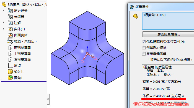This screenshot has width=194, height=108.
Task: Select the 上视基准面 plane icon
Action: (10, 53)
